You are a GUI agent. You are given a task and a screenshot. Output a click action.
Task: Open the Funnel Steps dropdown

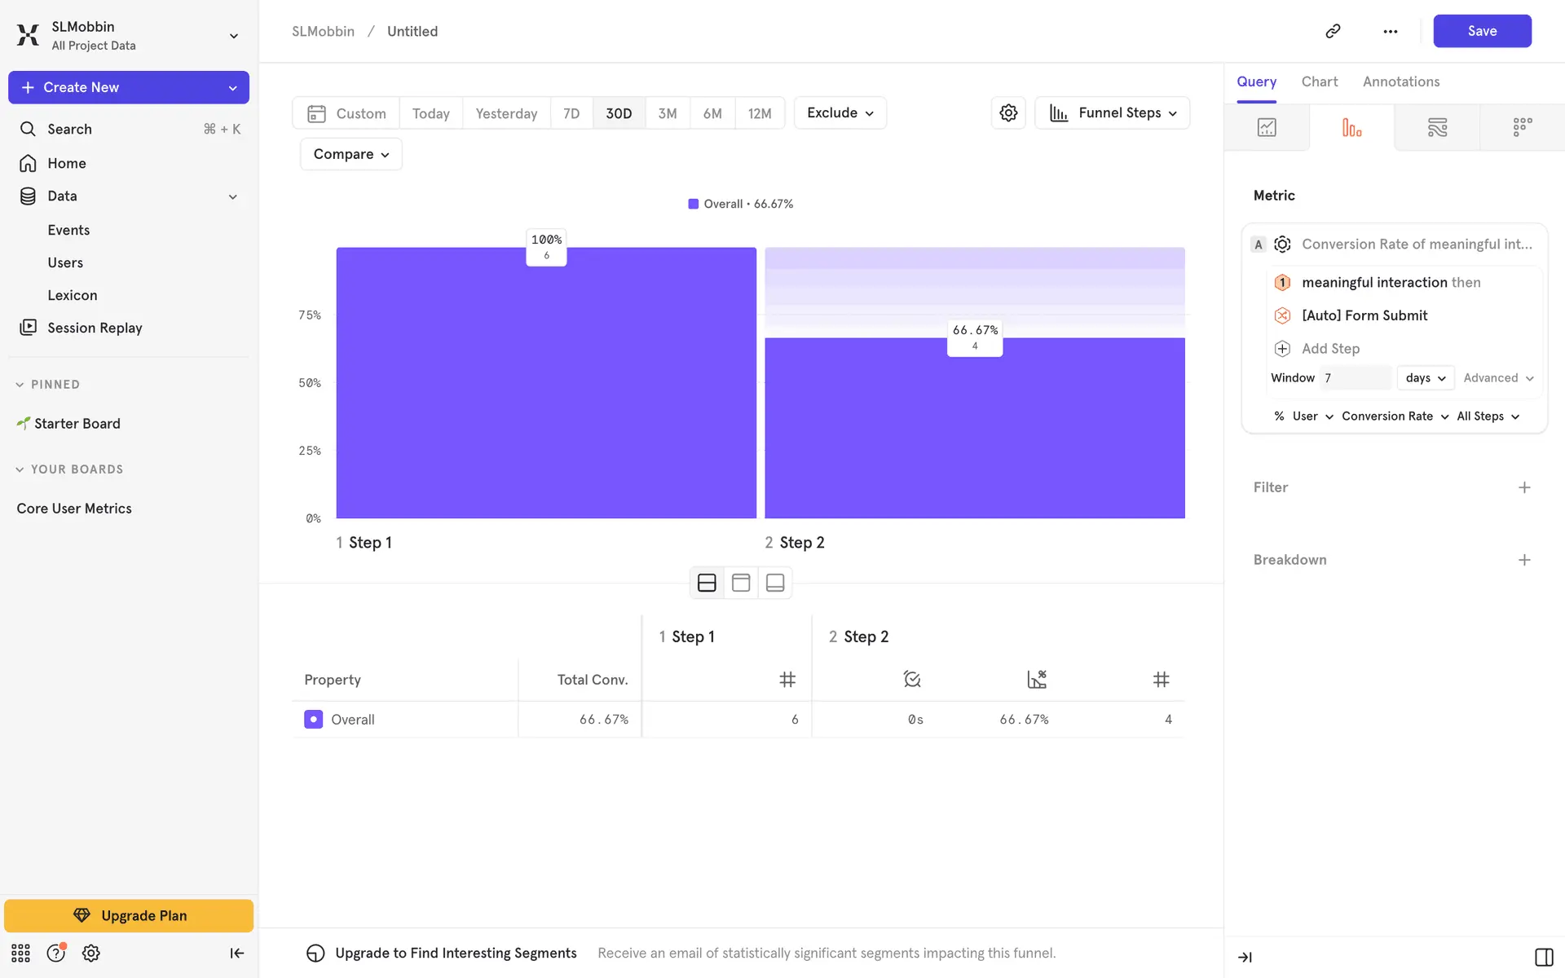[1112, 113]
